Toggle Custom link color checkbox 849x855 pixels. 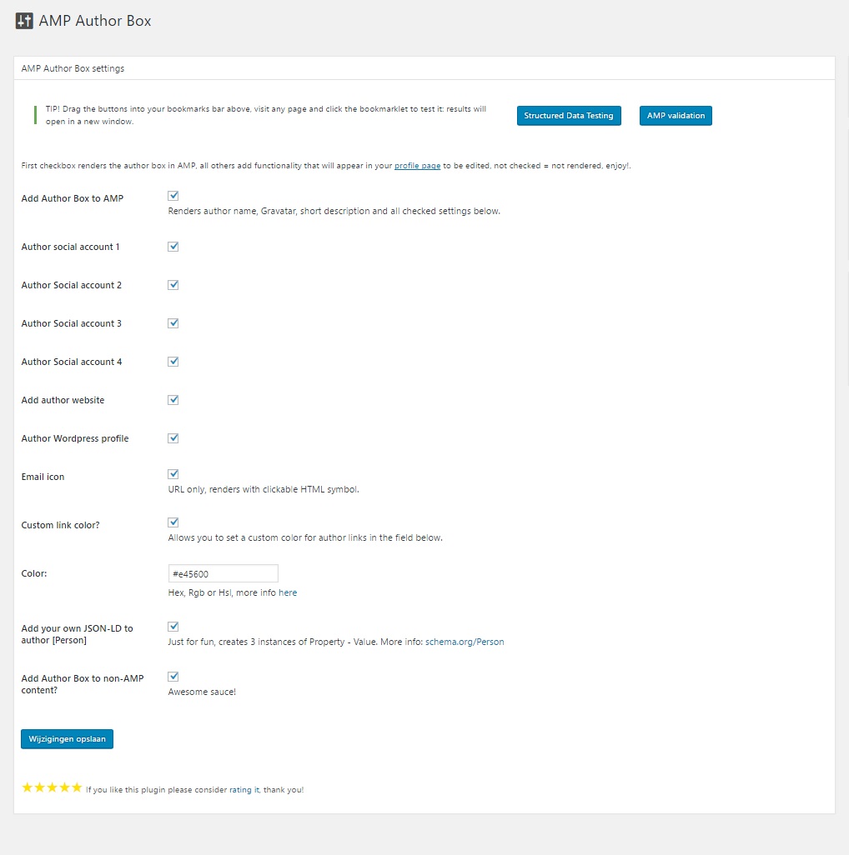173,522
